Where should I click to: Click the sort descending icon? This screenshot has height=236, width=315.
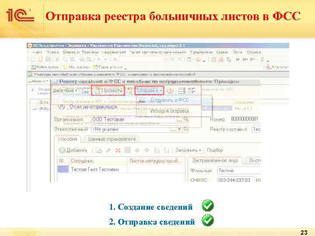coord(166,150)
